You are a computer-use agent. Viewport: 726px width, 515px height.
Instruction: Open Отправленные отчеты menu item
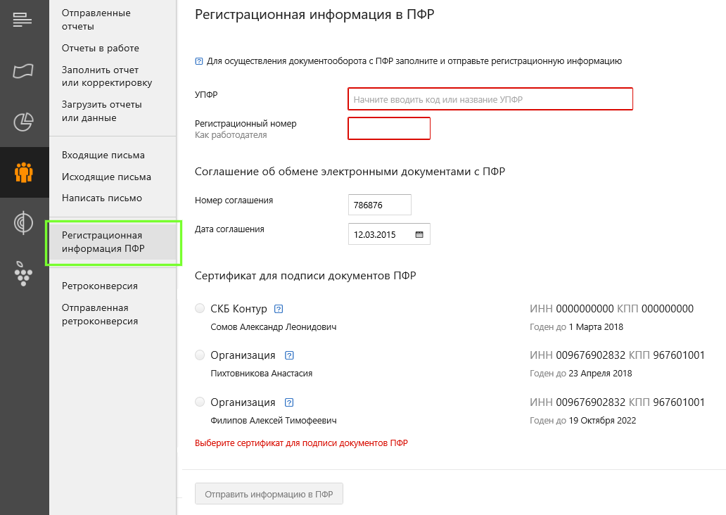[96, 20]
